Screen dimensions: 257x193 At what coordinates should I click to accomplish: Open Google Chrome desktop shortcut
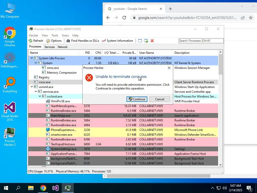pyautogui.click(x=10, y=37)
